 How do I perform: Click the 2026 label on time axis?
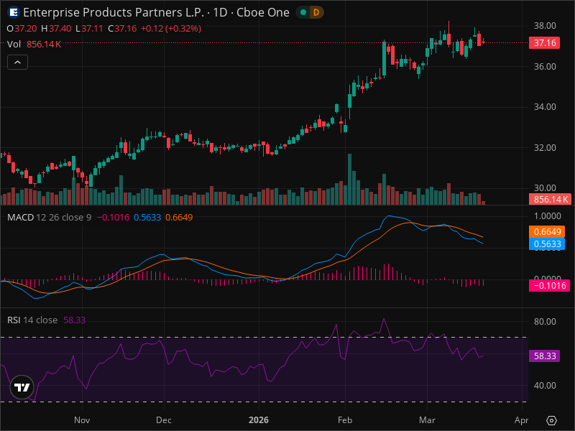259,420
